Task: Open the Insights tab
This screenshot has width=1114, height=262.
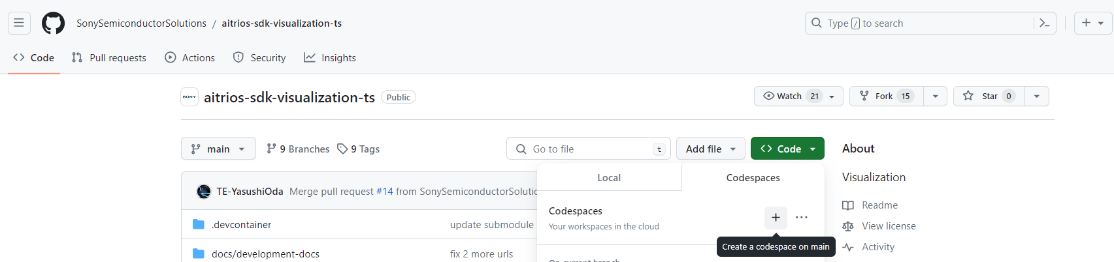Action: click(330, 58)
